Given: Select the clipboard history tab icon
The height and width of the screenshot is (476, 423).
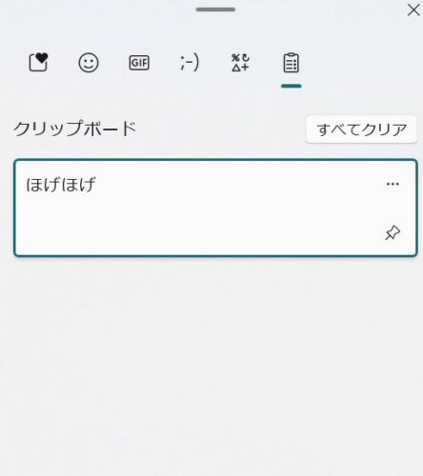Looking at the screenshot, I should [291, 63].
